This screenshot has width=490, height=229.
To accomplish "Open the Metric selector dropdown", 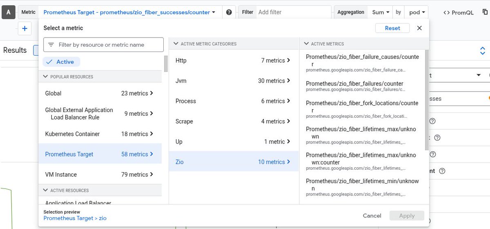I will pyautogui.click(x=129, y=12).
